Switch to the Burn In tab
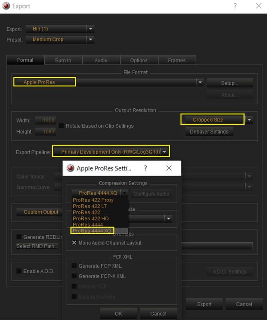This screenshot has width=267, height=320. [x=63, y=60]
